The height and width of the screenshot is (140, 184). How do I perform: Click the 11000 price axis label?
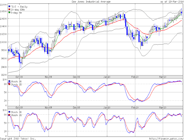click(x=3, y=5)
